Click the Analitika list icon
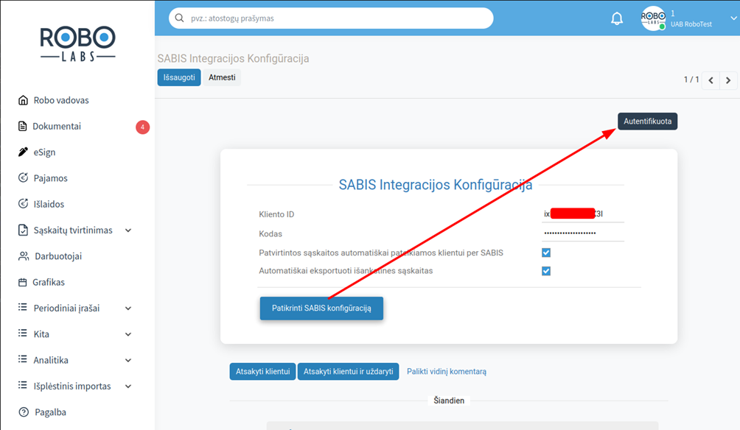The width and height of the screenshot is (740, 430). click(23, 359)
